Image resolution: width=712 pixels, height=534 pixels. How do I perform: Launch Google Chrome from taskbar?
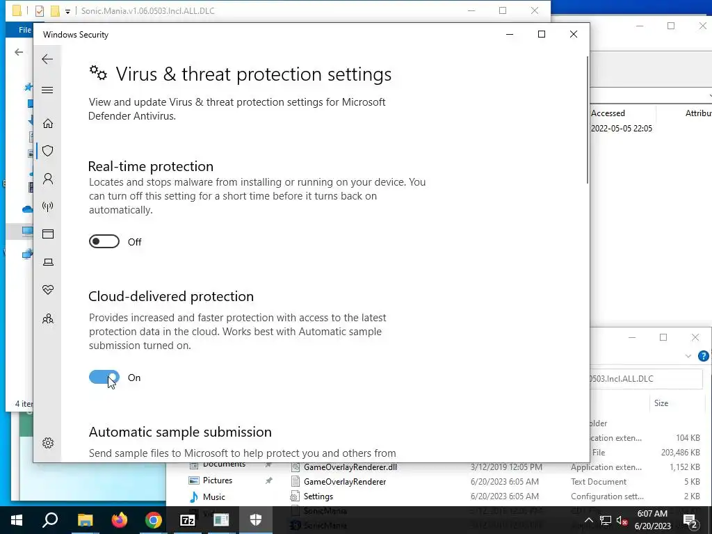tap(154, 520)
